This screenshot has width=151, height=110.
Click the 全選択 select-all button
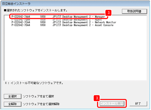tap(13, 96)
